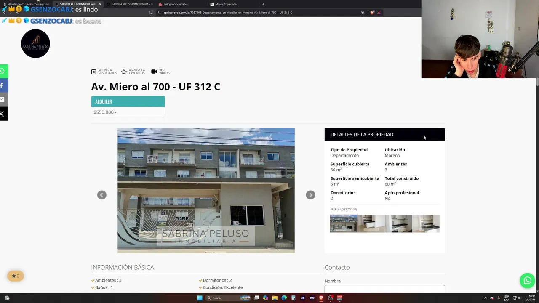Click the 'Superficie cubierta' label

[x=350, y=164]
